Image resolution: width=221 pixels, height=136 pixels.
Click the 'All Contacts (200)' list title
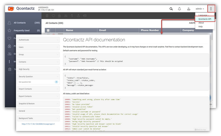pyautogui.click(x=54, y=23)
